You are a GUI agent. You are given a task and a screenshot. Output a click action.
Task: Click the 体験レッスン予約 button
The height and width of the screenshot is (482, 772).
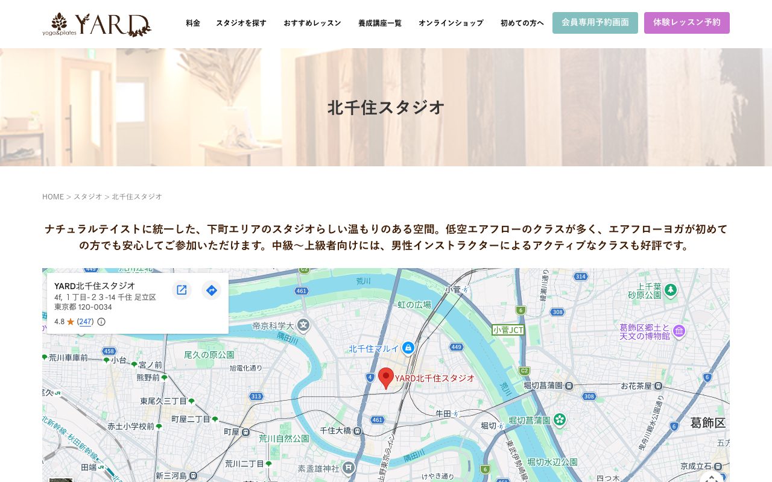pos(687,23)
